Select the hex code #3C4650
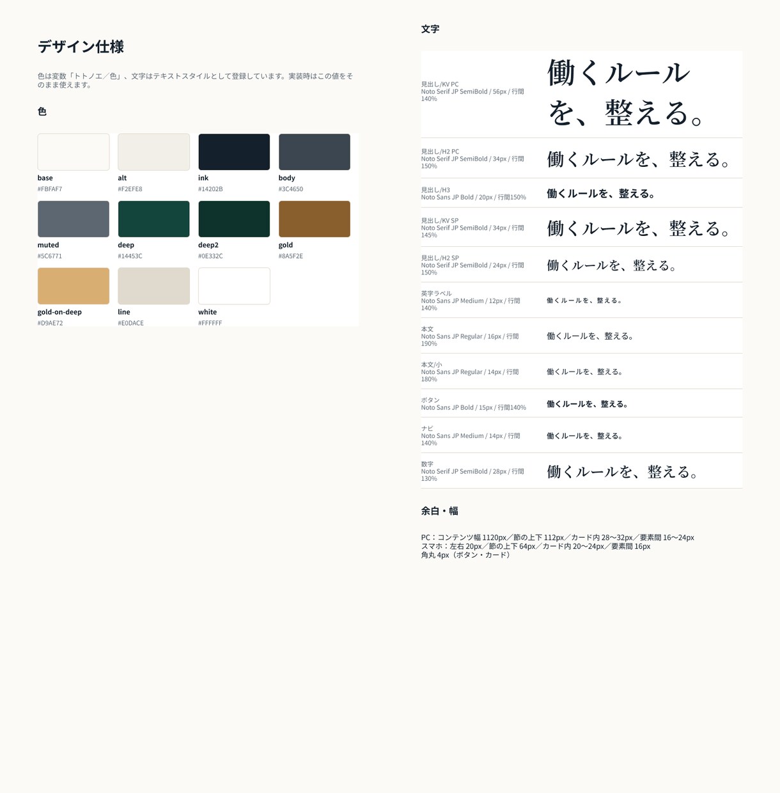Image resolution: width=780 pixels, height=793 pixels. (x=291, y=189)
